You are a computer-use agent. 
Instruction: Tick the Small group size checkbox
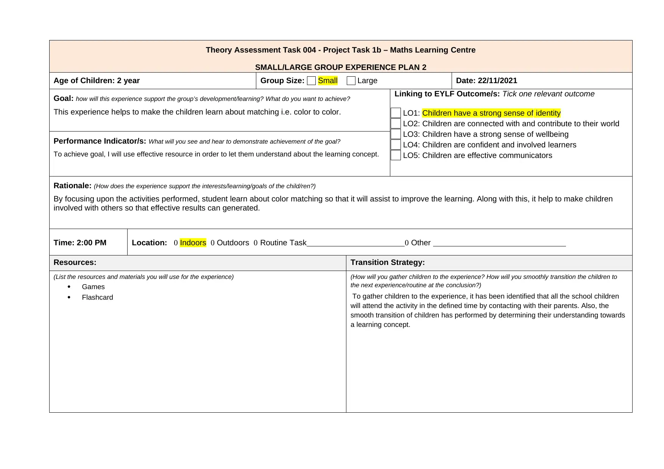point(311,81)
